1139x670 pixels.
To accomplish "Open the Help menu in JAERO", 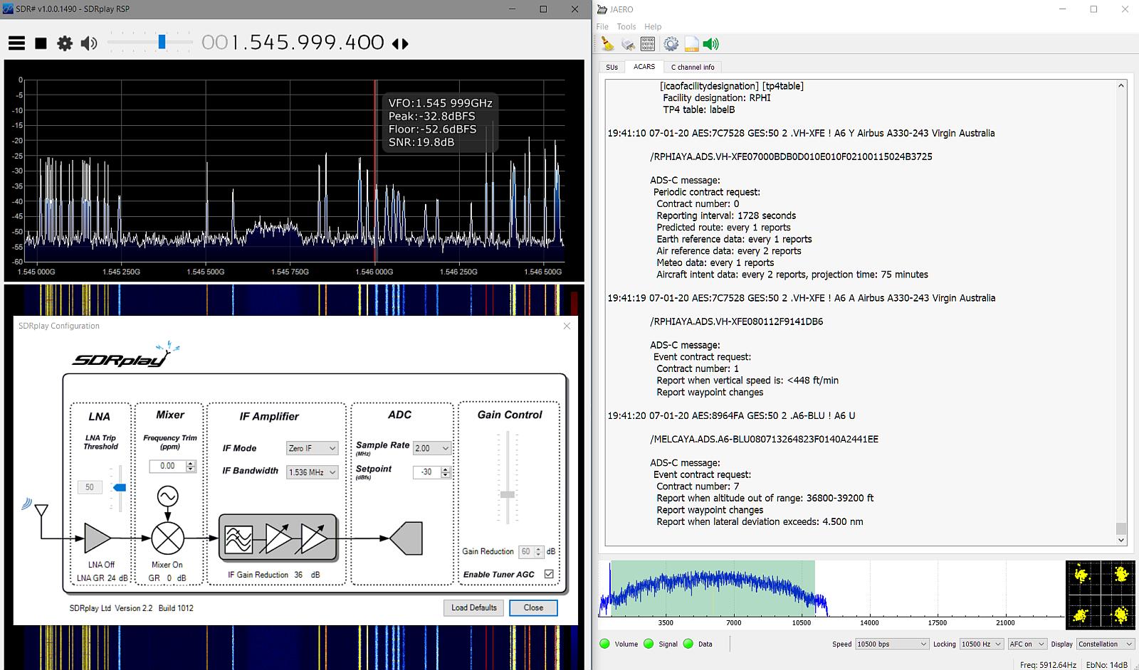I will [653, 26].
